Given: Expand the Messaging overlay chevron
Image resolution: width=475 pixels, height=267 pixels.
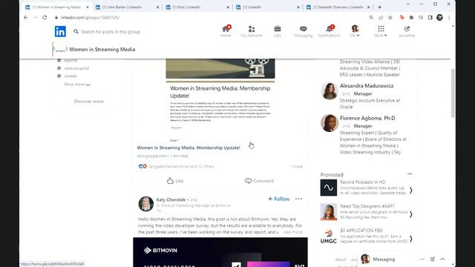Looking at the screenshot, I should click(442, 259).
